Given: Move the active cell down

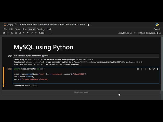Looking at the screenshot, I should click(x=145, y=69).
